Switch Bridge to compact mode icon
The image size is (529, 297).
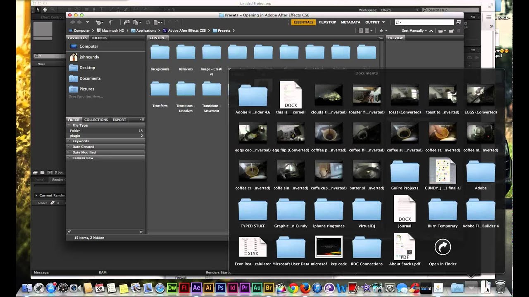click(x=458, y=22)
